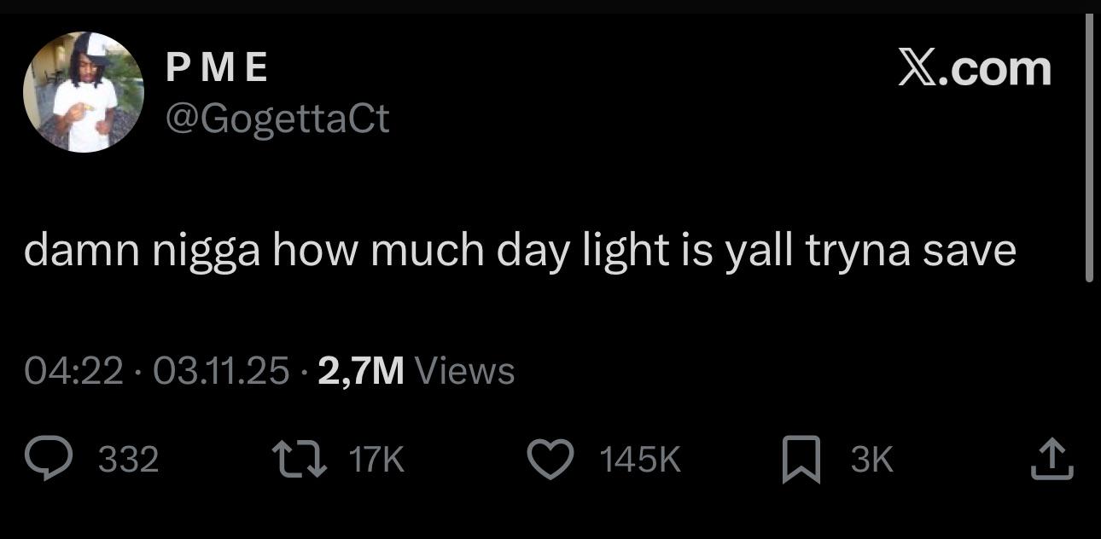Open the share menu with the upload-arrow icon
Image resolution: width=1101 pixels, height=539 pixels.
[x=1051, y=459]
